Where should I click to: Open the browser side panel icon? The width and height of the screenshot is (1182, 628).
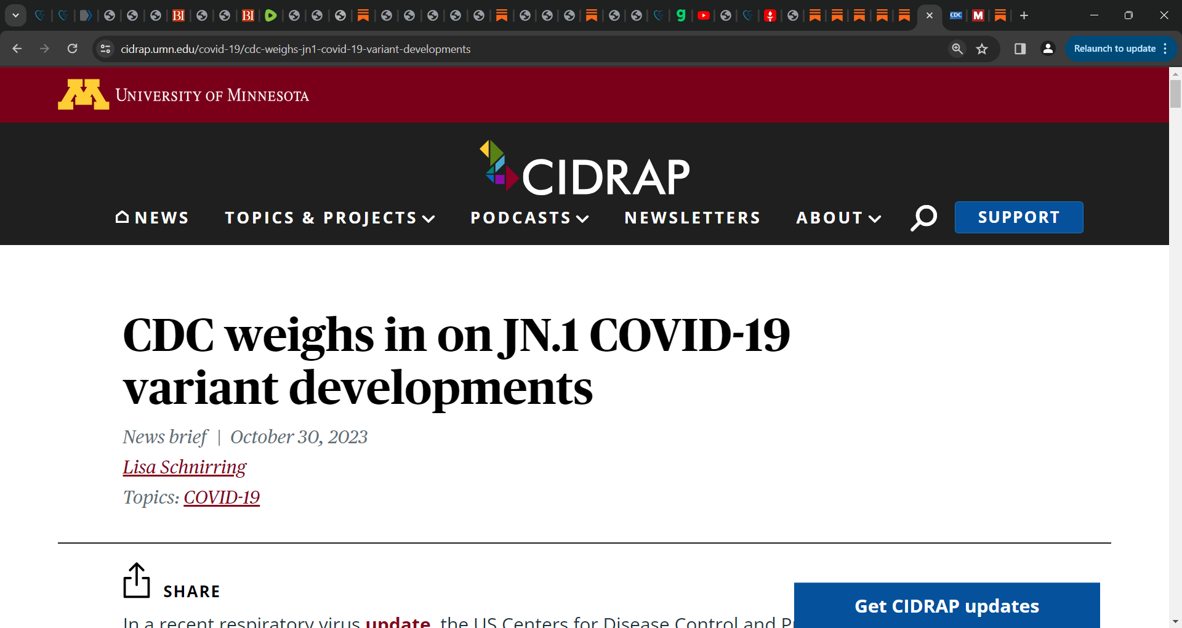1019,49
